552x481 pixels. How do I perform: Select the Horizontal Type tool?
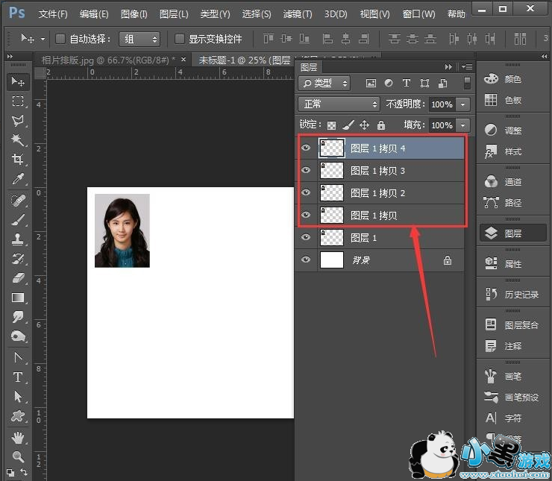pos(18,377)
